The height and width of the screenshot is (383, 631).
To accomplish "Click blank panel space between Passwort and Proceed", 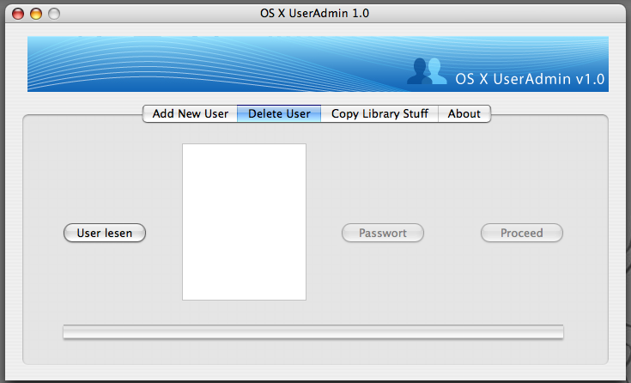I will pyautogui.click(x=452, y=233).
